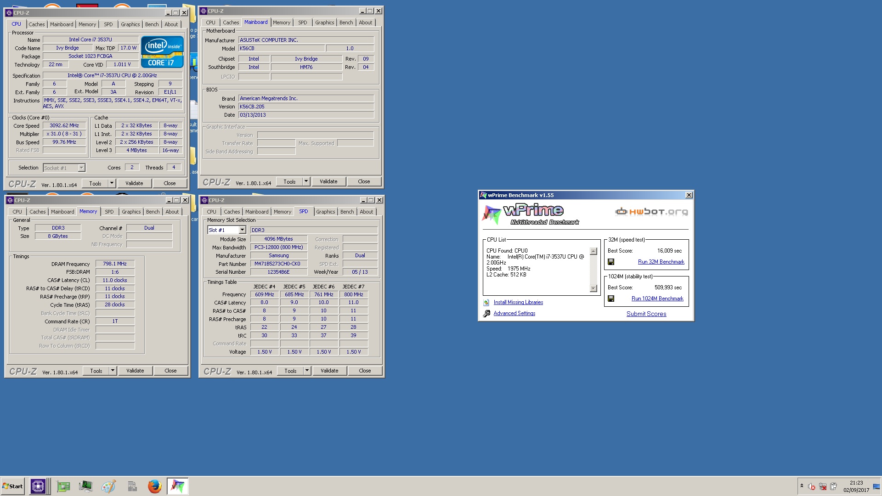Switch to wPrime taskbar icon
Image resolution: width=882 pixels, height=496 pixels.
[x=177, y=486]
